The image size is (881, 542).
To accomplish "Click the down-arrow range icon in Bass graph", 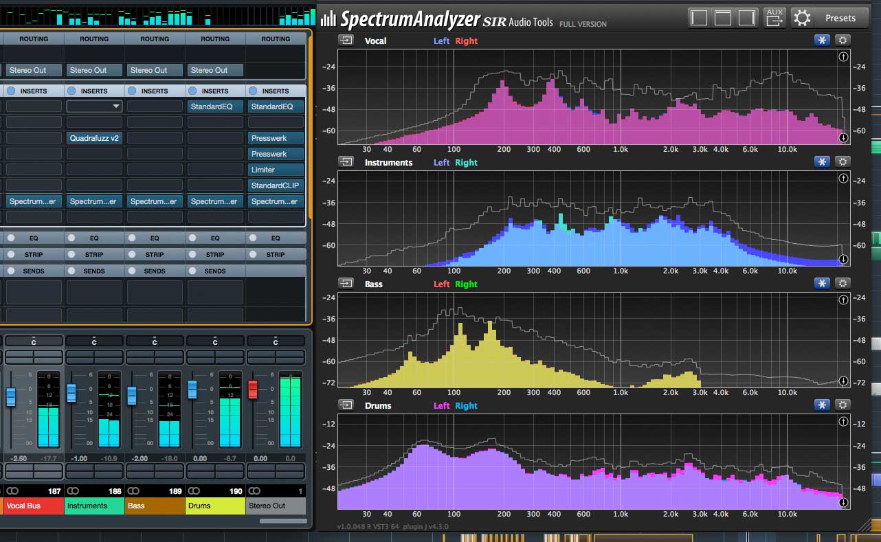I will point(843,381).
